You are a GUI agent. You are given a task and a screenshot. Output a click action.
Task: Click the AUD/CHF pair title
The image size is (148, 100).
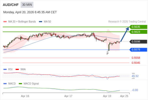click(x=11, y=5)
